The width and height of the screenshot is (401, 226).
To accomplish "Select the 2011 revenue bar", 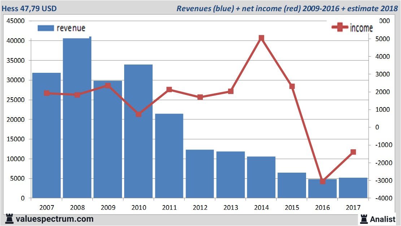I will click(169, 156).
